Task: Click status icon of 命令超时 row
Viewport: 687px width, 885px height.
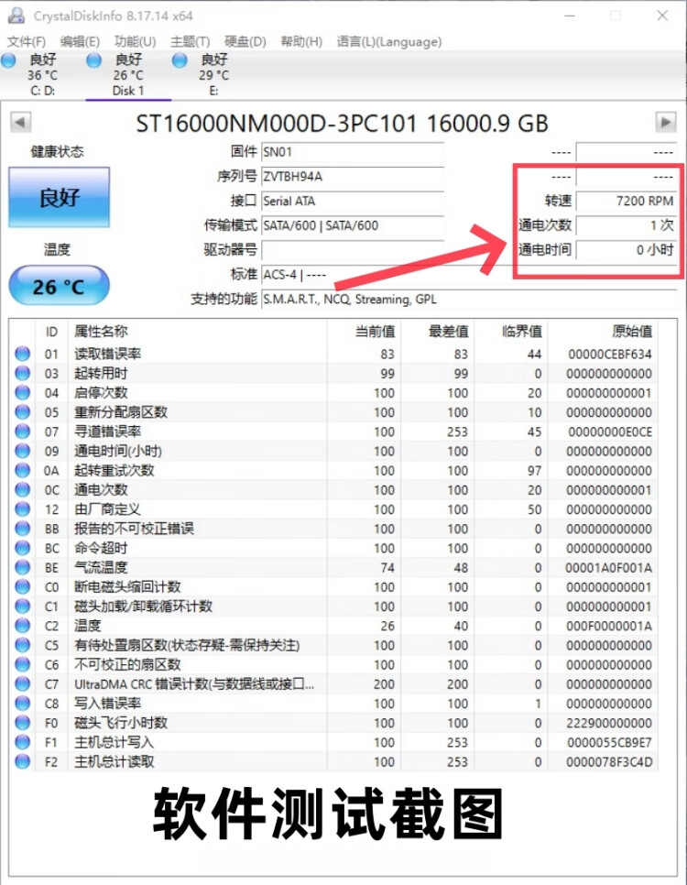Action: point(23,548)
